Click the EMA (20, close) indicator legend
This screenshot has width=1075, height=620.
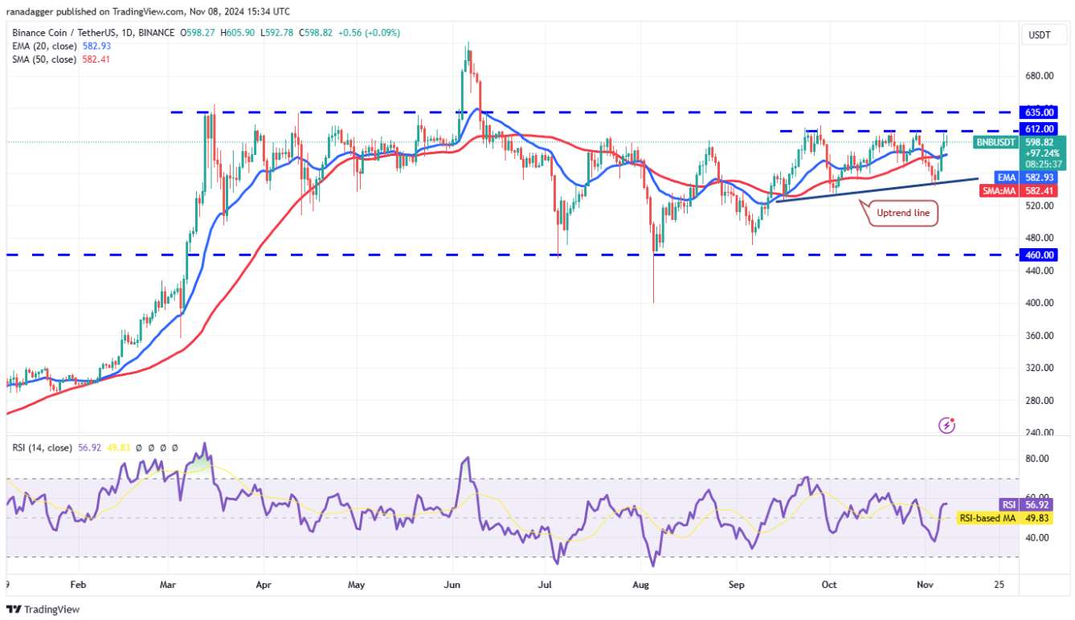point(44,47)
